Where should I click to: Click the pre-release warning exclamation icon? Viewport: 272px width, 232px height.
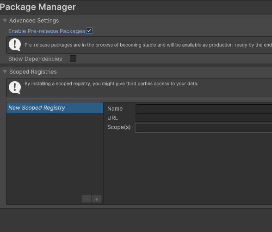pos(15,45)
